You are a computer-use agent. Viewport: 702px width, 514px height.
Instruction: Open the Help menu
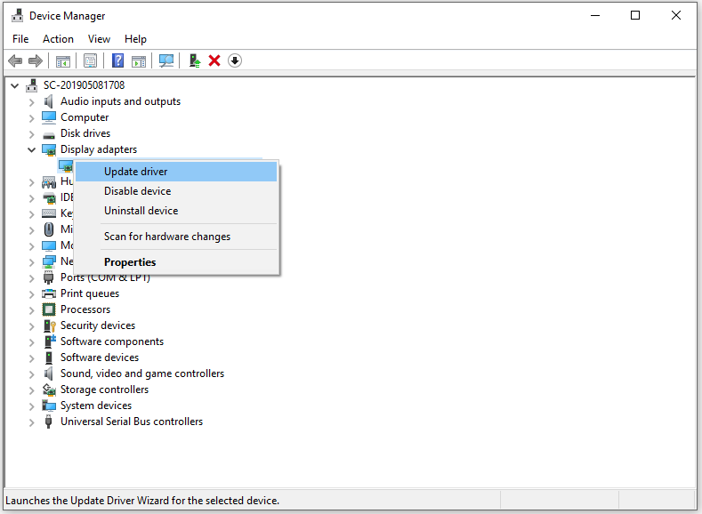(x=135, y=39)
